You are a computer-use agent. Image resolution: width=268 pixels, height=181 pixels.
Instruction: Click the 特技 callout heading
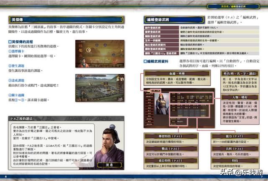pos(235,160)
